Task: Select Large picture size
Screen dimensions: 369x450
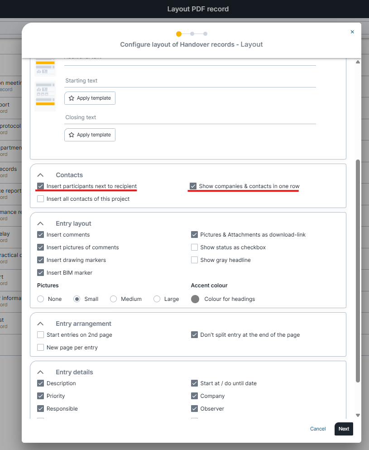Action: tap(157, 299)
